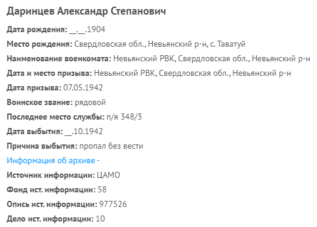The image size is (317, 227).
Task: Click the Воинское звание label
Action: tap(40, 102)
